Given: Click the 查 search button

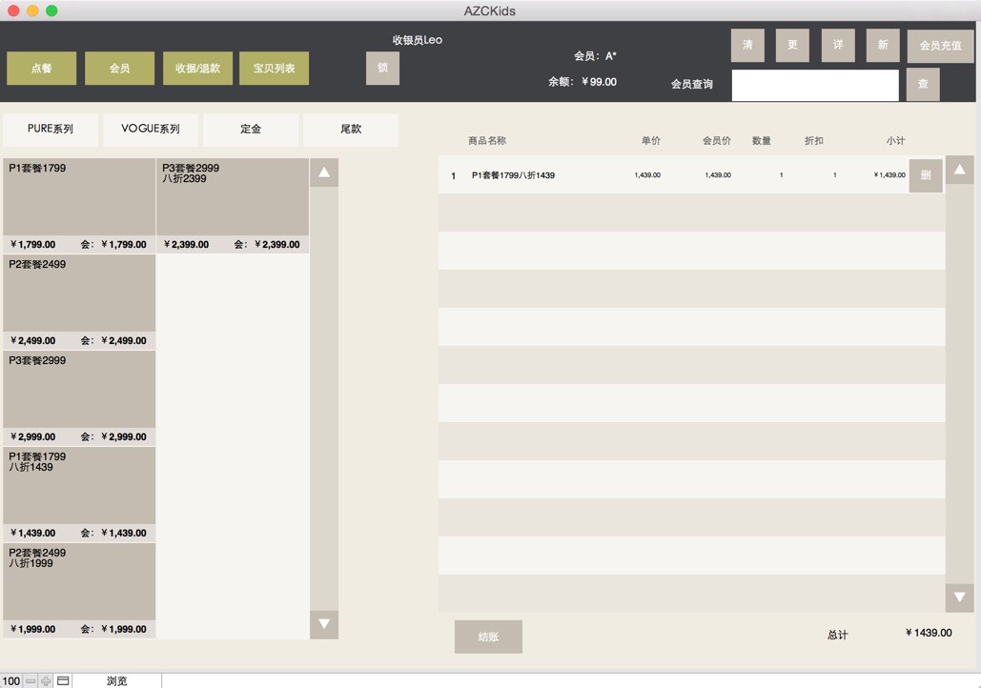Looking at the screenshot, I should (923, 85).
